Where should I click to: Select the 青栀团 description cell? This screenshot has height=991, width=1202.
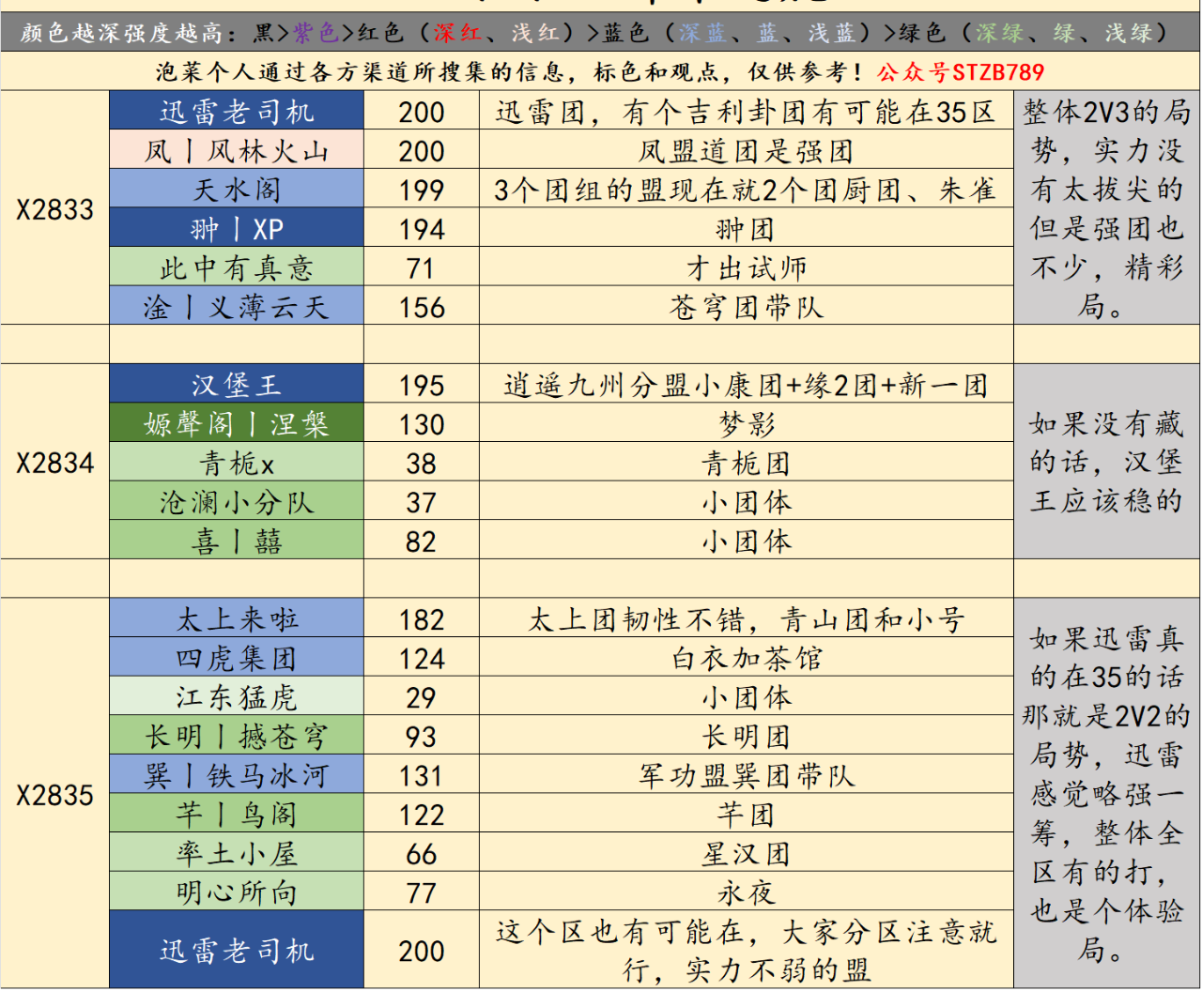747,463
